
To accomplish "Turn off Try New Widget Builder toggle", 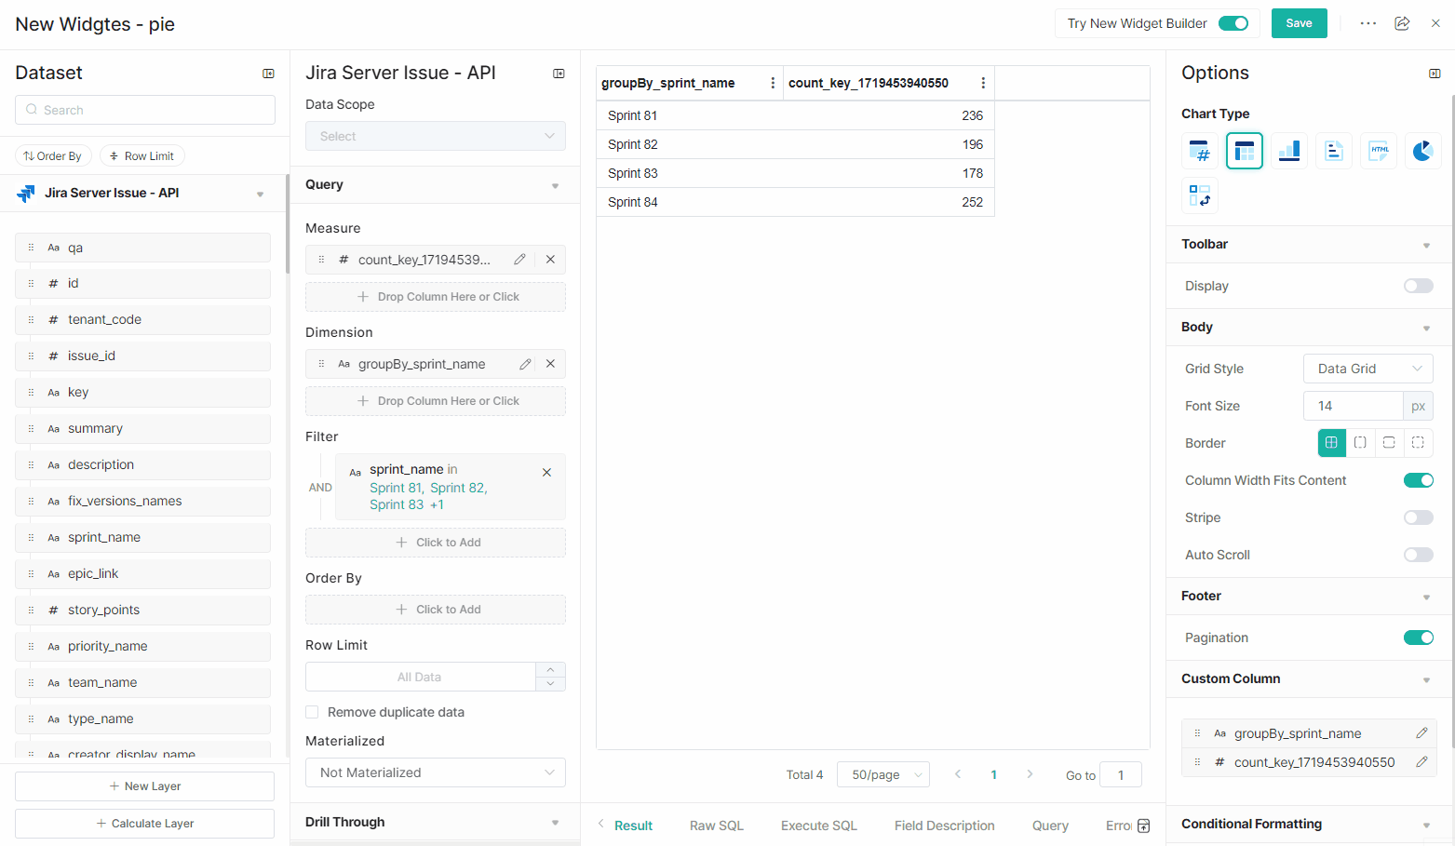I will tap(1233, 23).
